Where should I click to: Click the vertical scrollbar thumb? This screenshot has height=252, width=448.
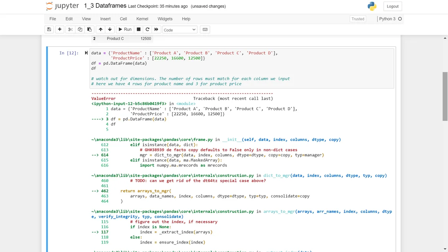pos(445,96)
